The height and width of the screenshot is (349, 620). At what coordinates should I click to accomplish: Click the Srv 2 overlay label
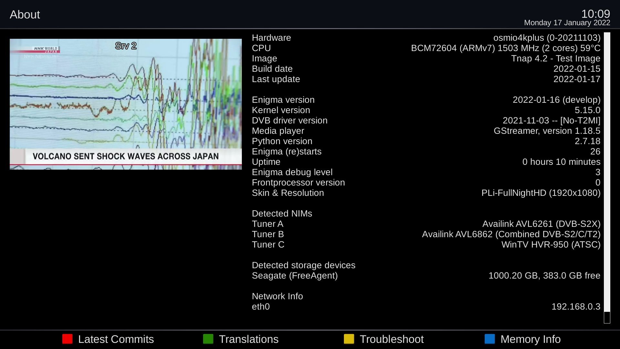[126, 46]
